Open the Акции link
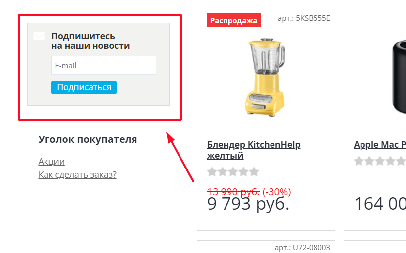Screen dimensions: 406x253 51,161
